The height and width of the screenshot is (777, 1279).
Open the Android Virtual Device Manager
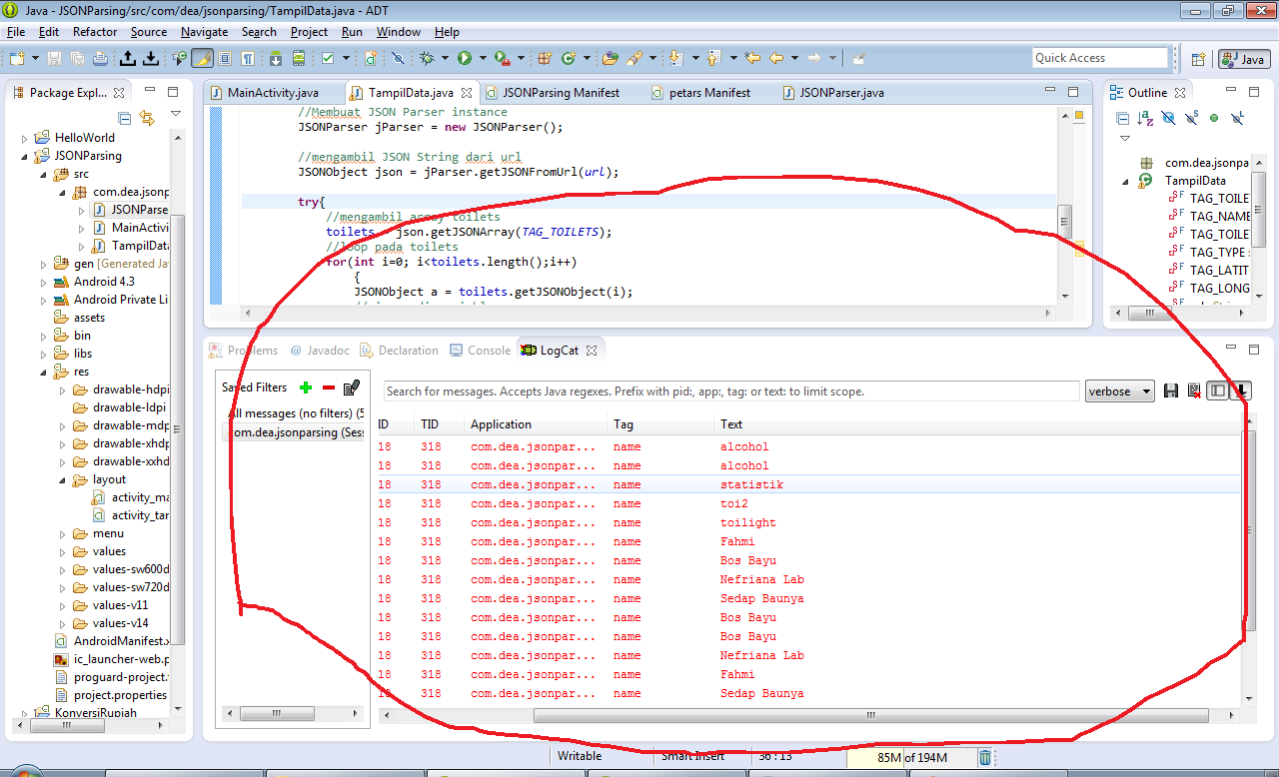click(299, 58)
